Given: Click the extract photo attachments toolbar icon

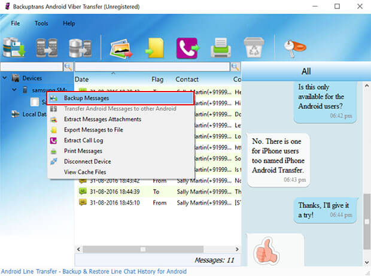Looking at the screenshot, I should (121, 48).
